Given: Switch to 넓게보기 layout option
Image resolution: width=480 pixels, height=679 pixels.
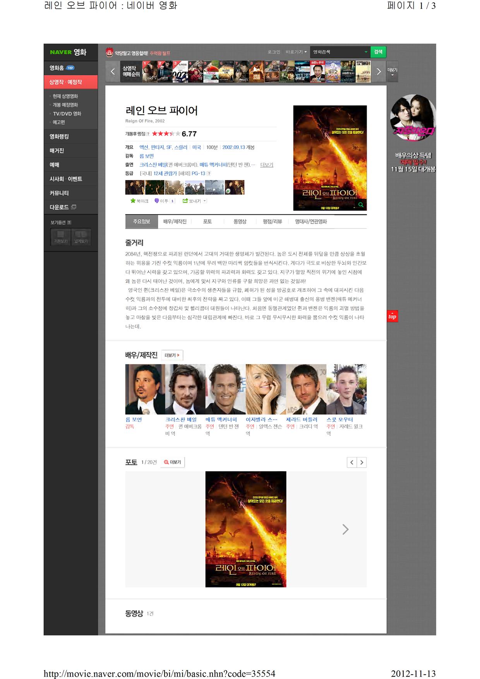Looking at the screenshot, I should [81, 237].
